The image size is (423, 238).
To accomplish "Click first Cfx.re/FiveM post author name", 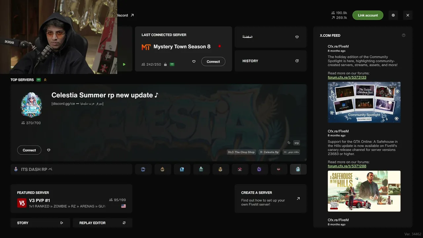I will (x=338, y=47).
